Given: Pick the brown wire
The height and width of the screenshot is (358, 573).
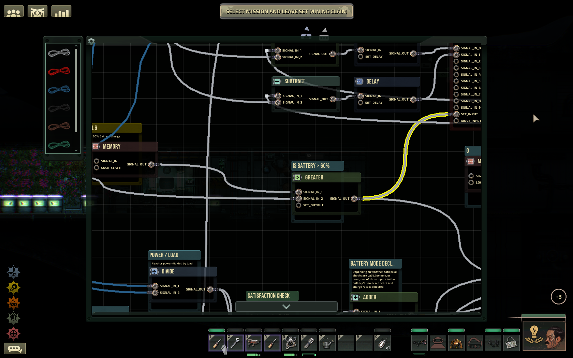Looking at the screenshot, I should [59, 126].
